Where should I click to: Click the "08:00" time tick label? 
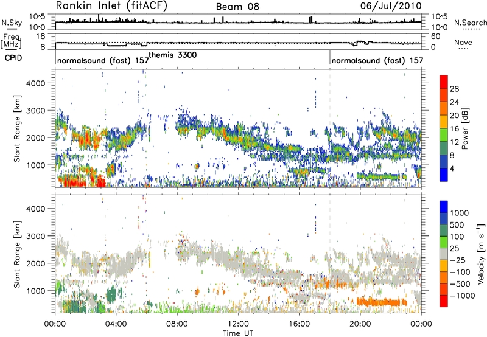(177, 324)
